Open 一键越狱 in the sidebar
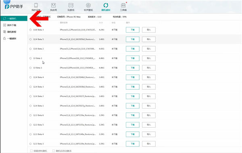Screen dimensions: 242x153 point(10,38)
